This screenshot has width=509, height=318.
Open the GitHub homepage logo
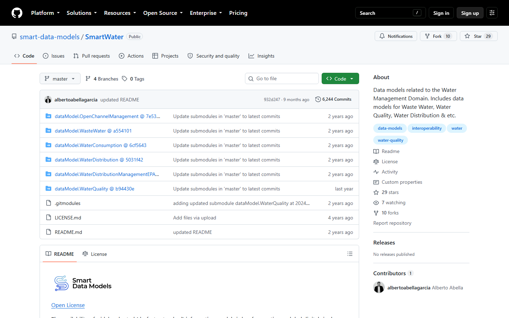[x=17, y=13]
